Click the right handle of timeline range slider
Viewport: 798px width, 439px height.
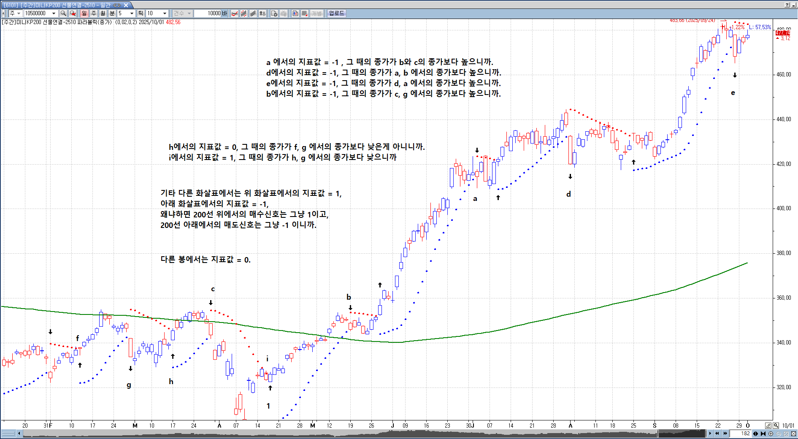pos(706,434)
